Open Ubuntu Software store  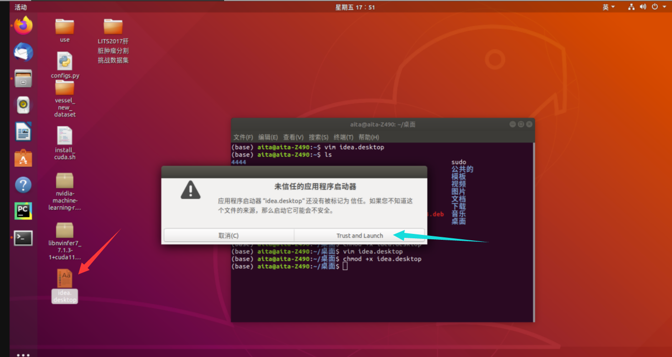coord(23,158)
